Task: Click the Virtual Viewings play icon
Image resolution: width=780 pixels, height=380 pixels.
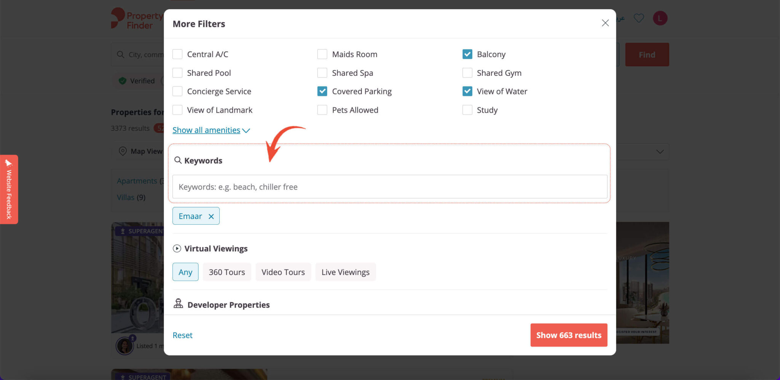Action: click(x=177, y=249)
